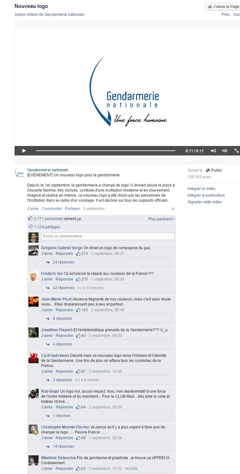This screenshot has height=474, width=240.
Task: Play the Nouveau logo video
Action: point(24,151)
